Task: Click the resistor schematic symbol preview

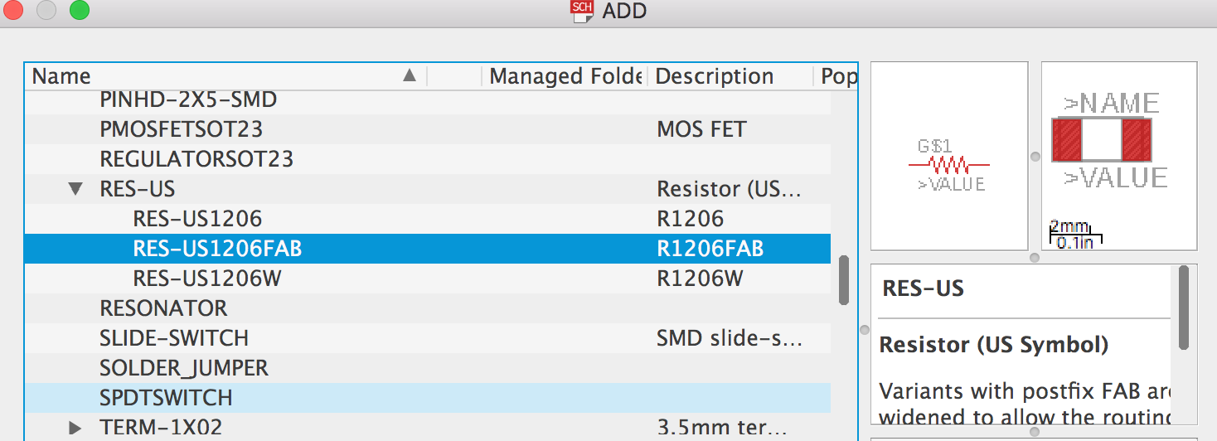Action: (951, 165)
